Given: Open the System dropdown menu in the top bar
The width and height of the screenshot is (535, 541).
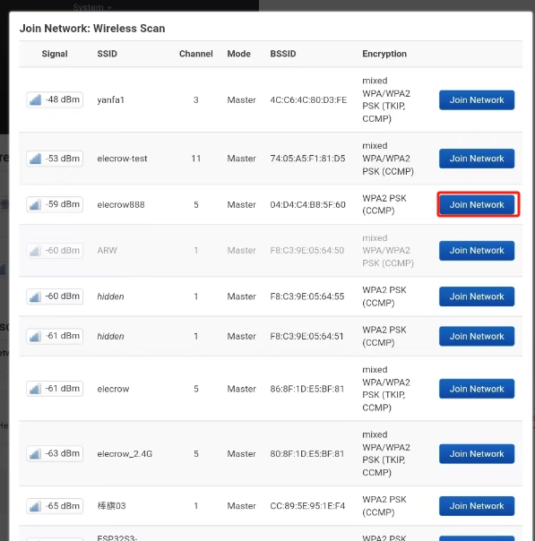Looking at the screenshot, I should pos(91,7).
